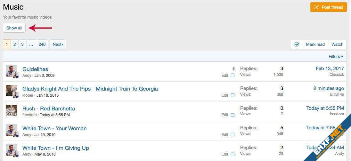Click Mark read button

[x=315, y=44]
